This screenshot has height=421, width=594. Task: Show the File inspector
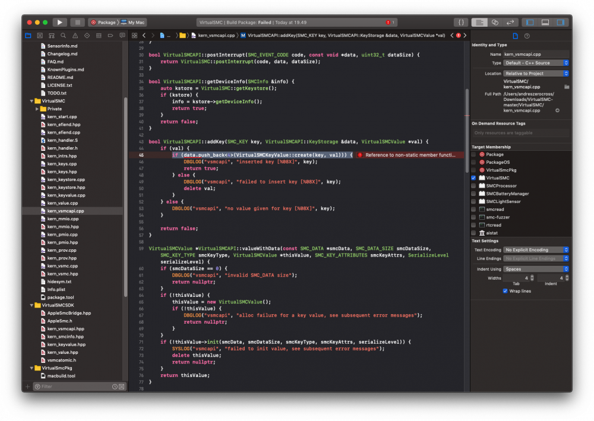pos(515,36)
